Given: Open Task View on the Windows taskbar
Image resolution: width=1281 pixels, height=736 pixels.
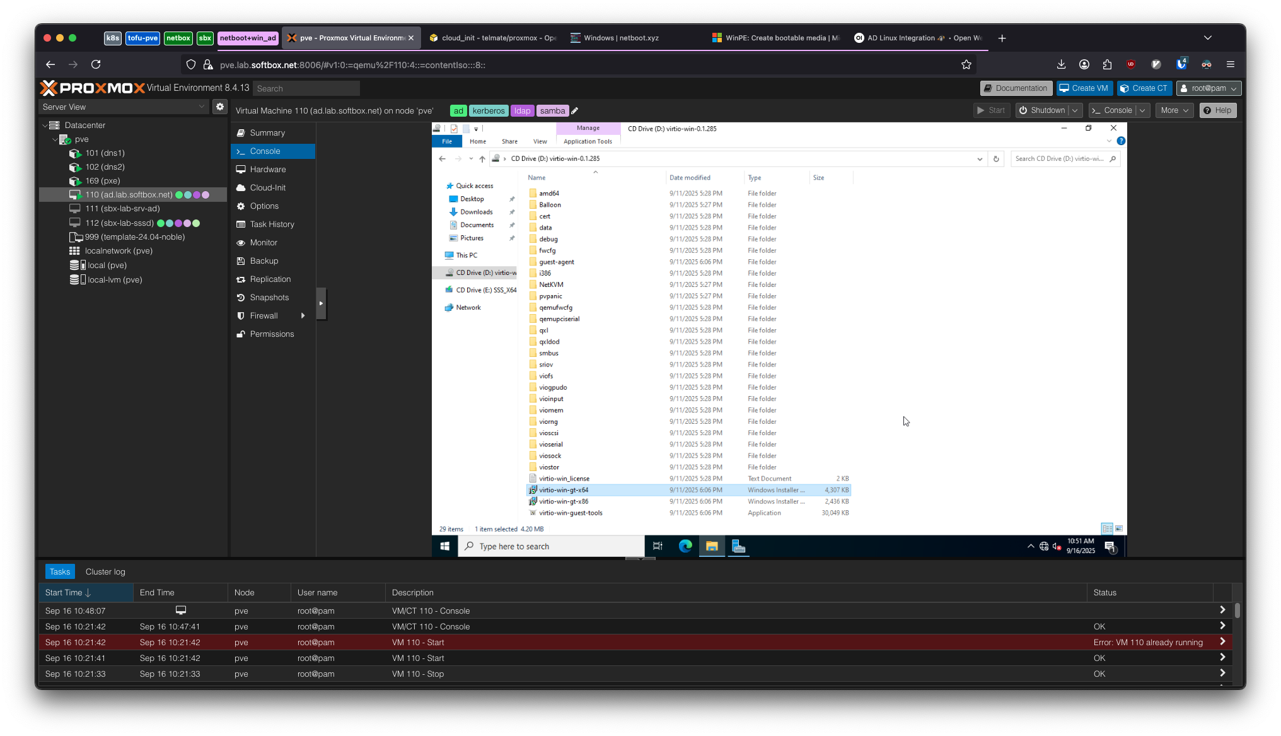Looking at the screenshot, I should (x=658, y=546).
